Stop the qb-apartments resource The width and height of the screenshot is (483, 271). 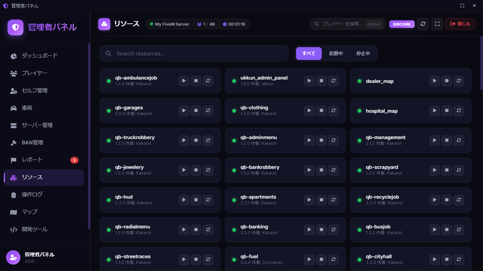321,200
